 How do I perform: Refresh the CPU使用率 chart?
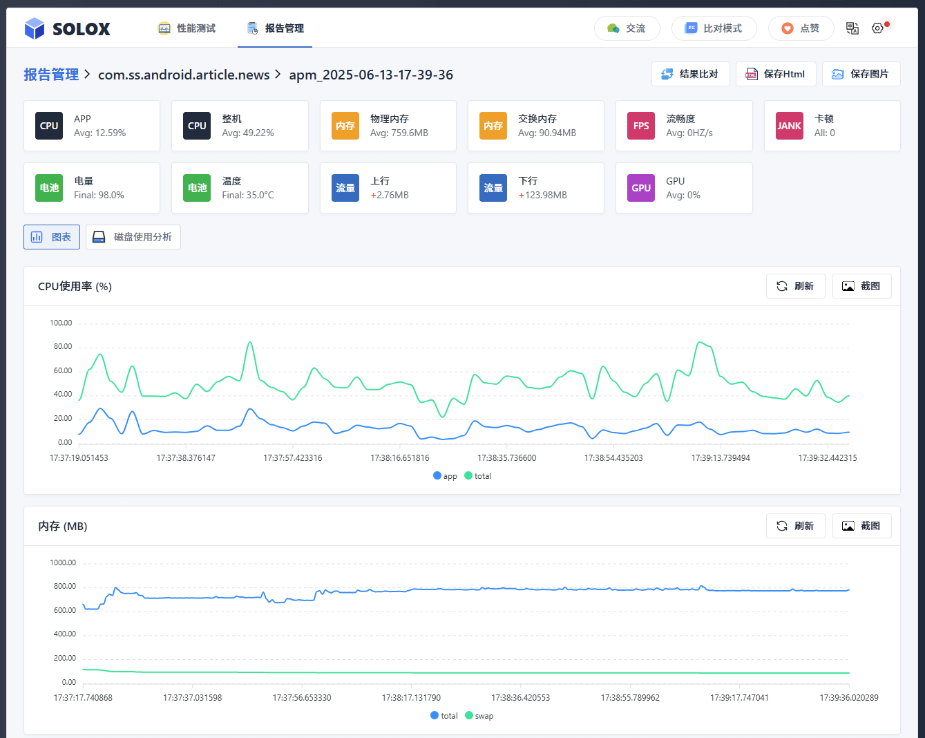(796, 286)
